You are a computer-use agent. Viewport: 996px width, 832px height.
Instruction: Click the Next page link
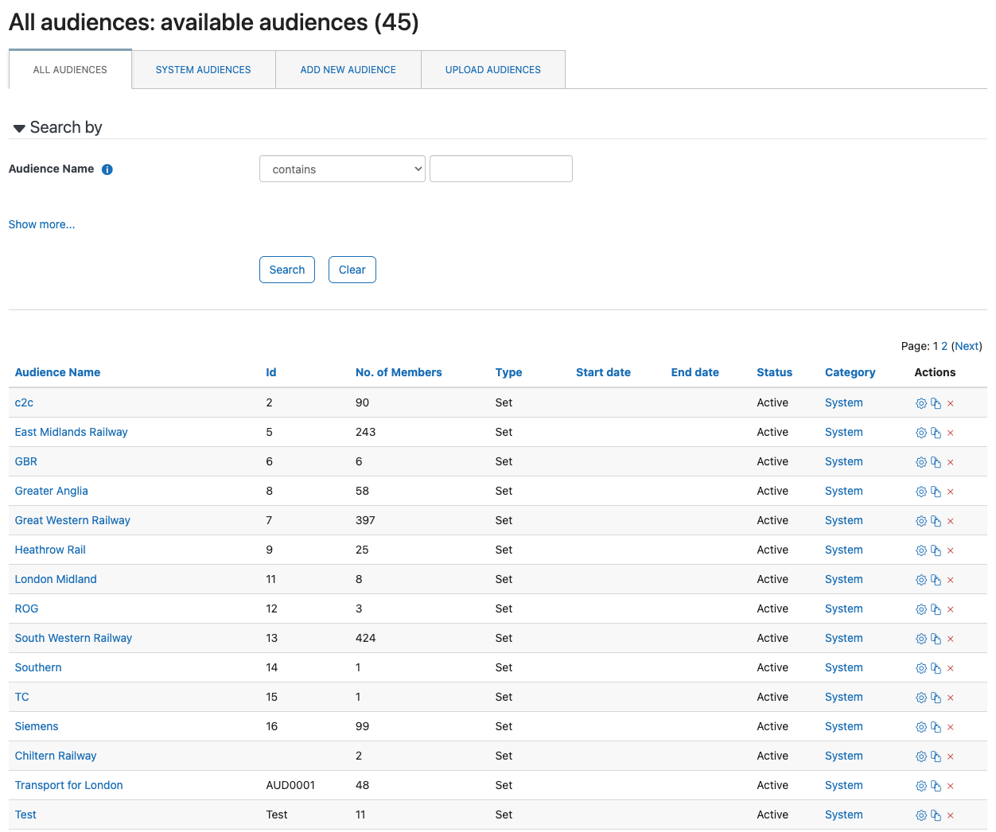click(x=967, y=346)
